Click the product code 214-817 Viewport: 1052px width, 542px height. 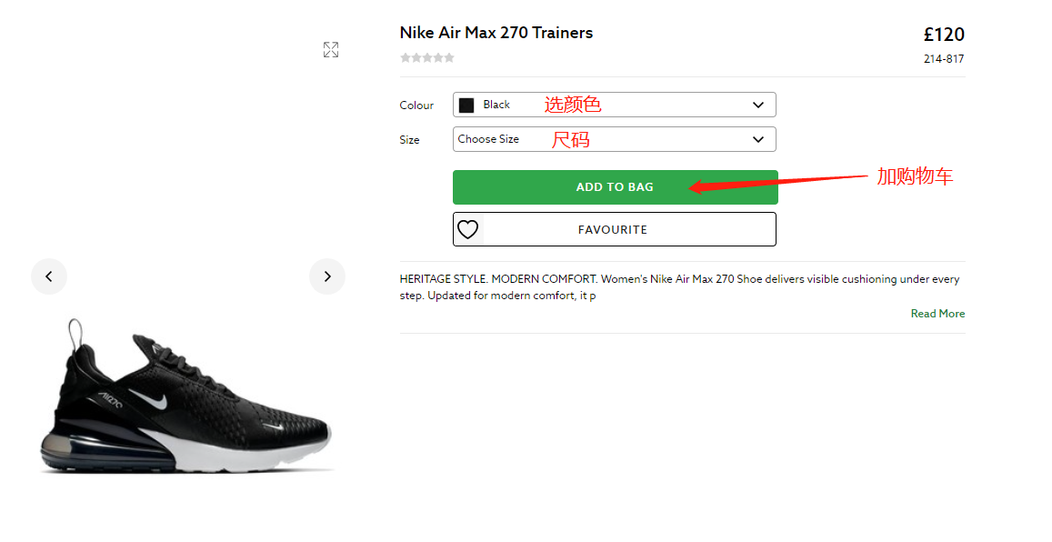(944, 59)
